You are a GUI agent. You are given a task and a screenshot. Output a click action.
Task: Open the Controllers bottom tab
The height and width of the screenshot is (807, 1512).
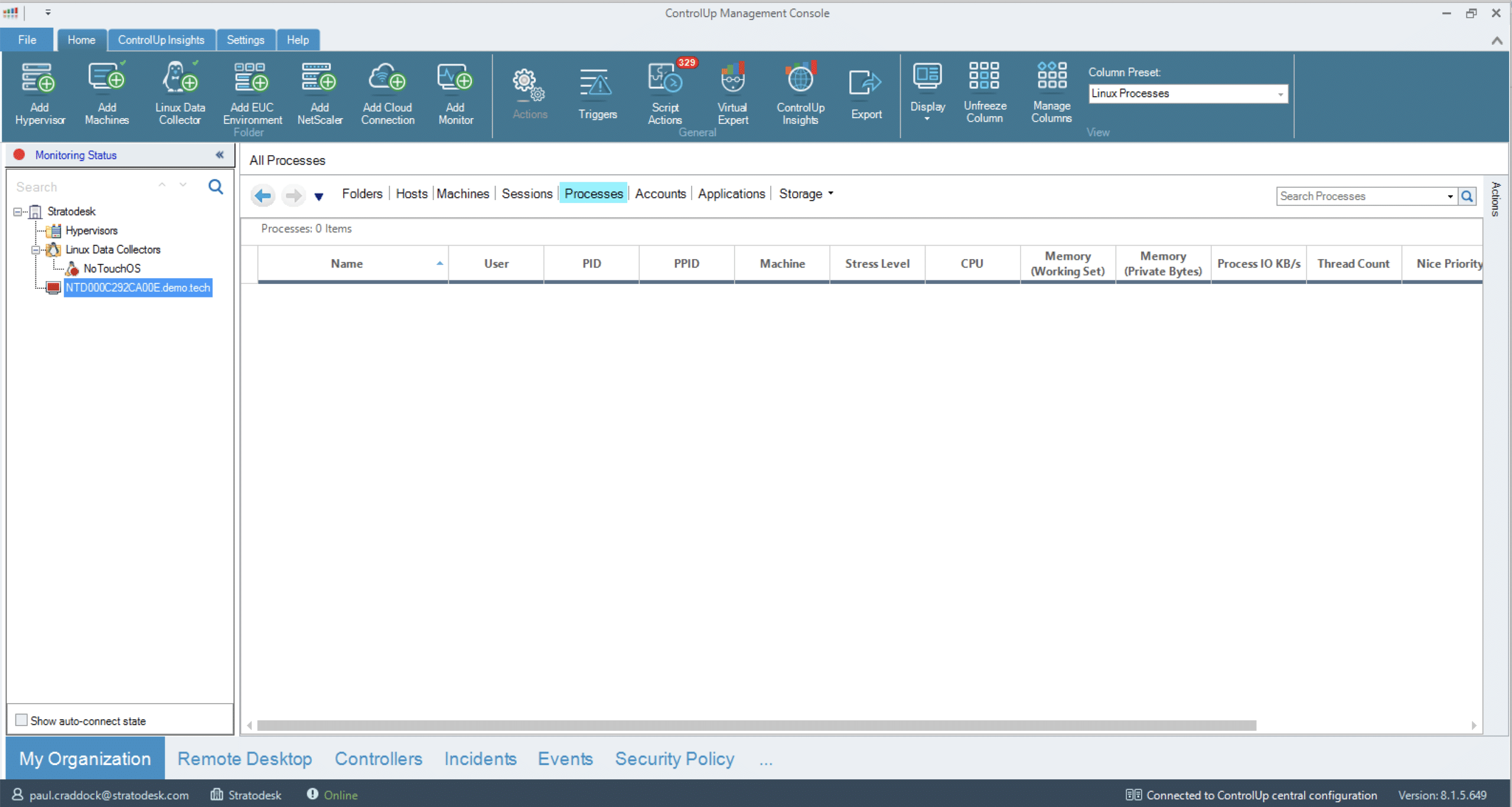[378, 759]
